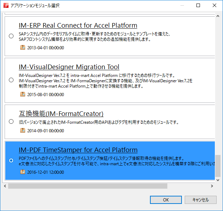Click the vertical scrollbar thumb
Screen dimensions: 223x211
[218, 166]
